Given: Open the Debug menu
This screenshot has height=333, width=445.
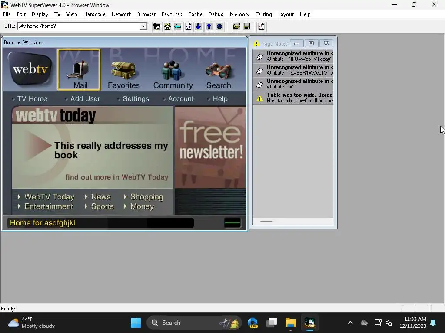Looking at the screenshot, I should (216, 14).
